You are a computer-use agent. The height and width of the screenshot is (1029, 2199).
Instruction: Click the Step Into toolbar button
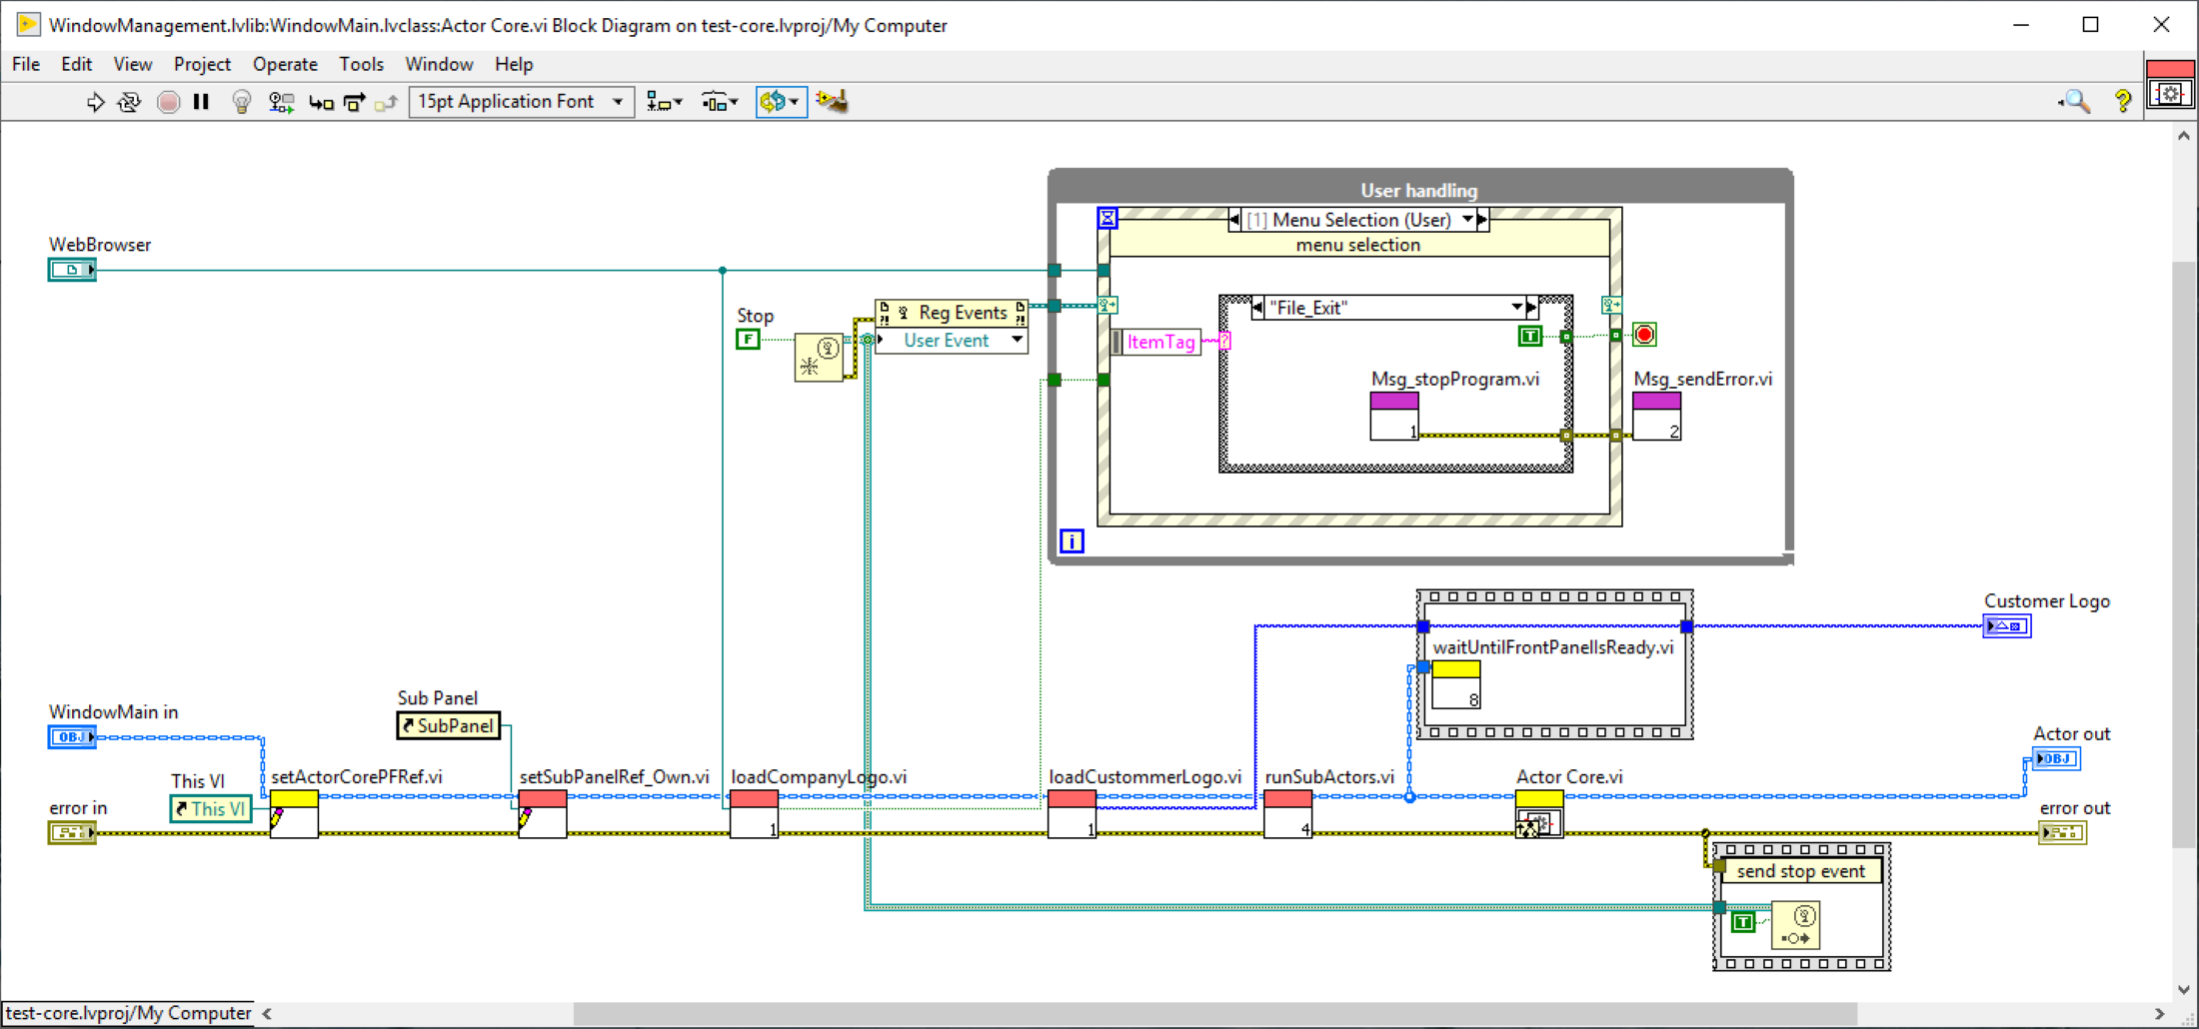click(x=321, y=102)
